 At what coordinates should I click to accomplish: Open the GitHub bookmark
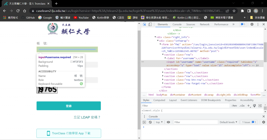[28, 17]
